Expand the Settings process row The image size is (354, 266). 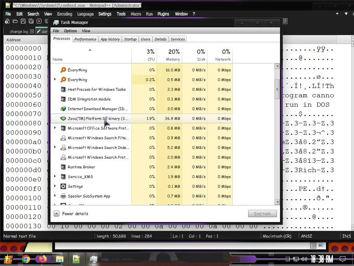[55, 186]
